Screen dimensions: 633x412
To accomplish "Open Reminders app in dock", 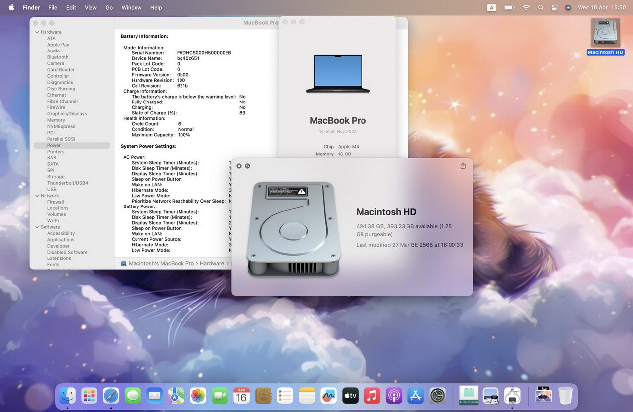I will pos(285,396).
